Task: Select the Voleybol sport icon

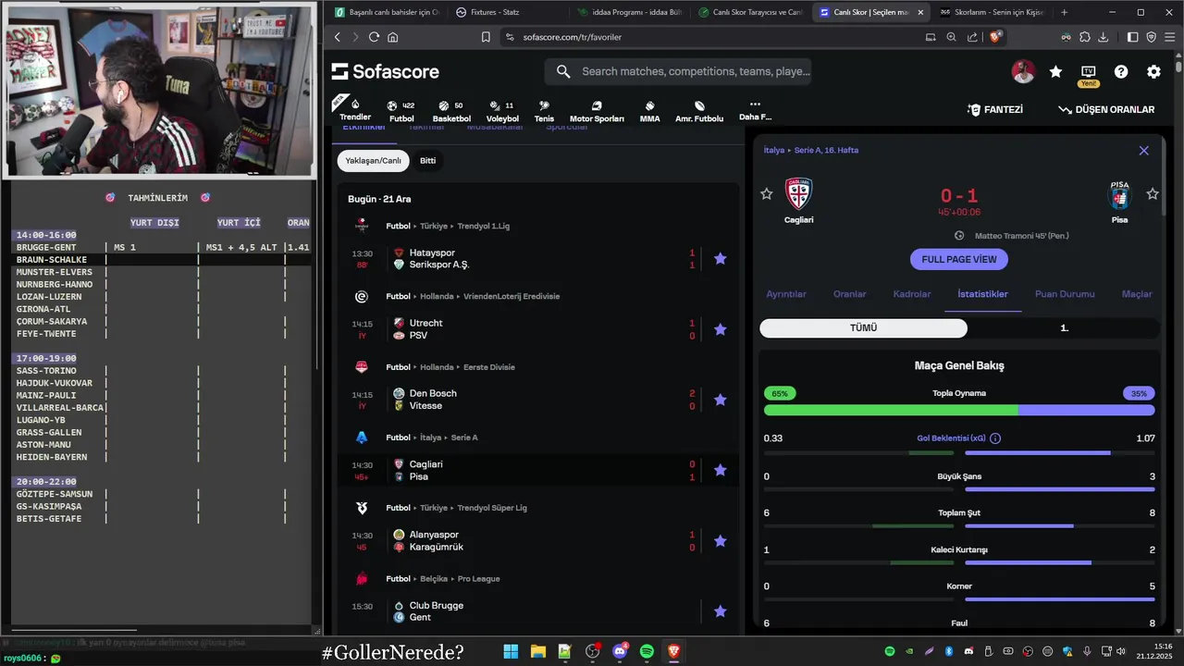Action: 502,111
